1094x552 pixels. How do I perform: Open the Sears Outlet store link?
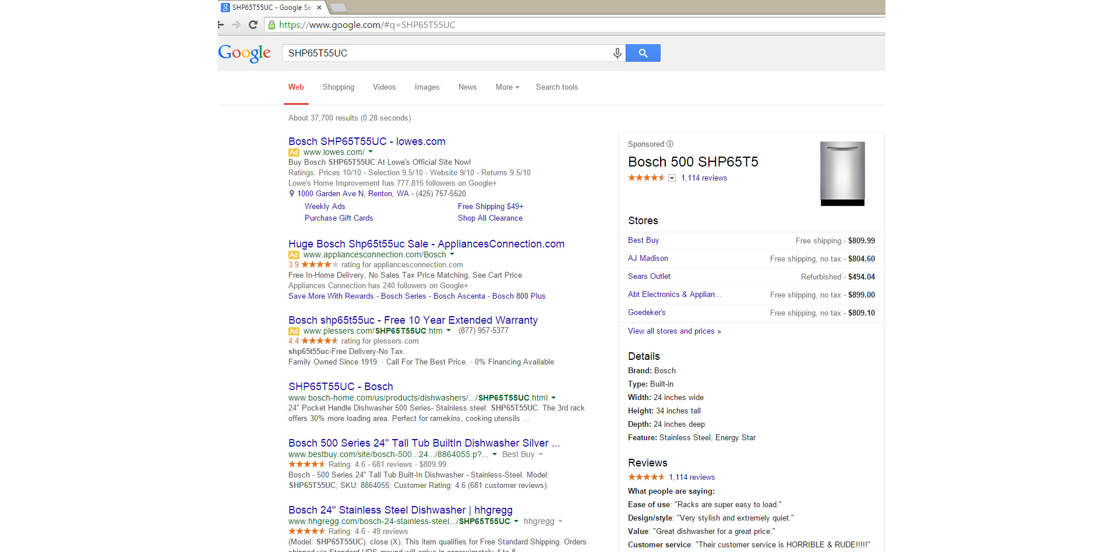tap(650, 277)
